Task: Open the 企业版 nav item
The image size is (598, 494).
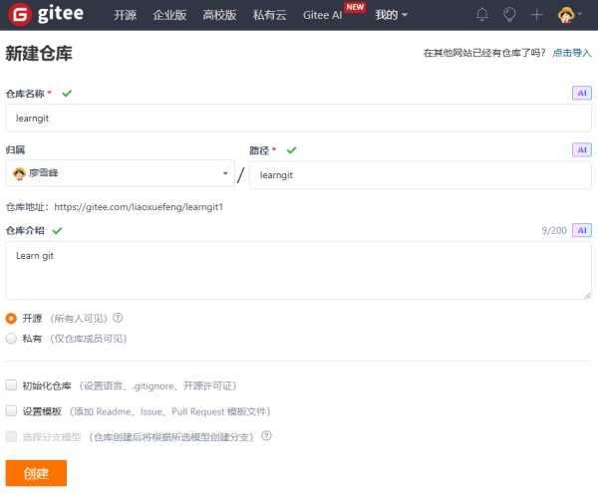Action: (x=169, y=15)
